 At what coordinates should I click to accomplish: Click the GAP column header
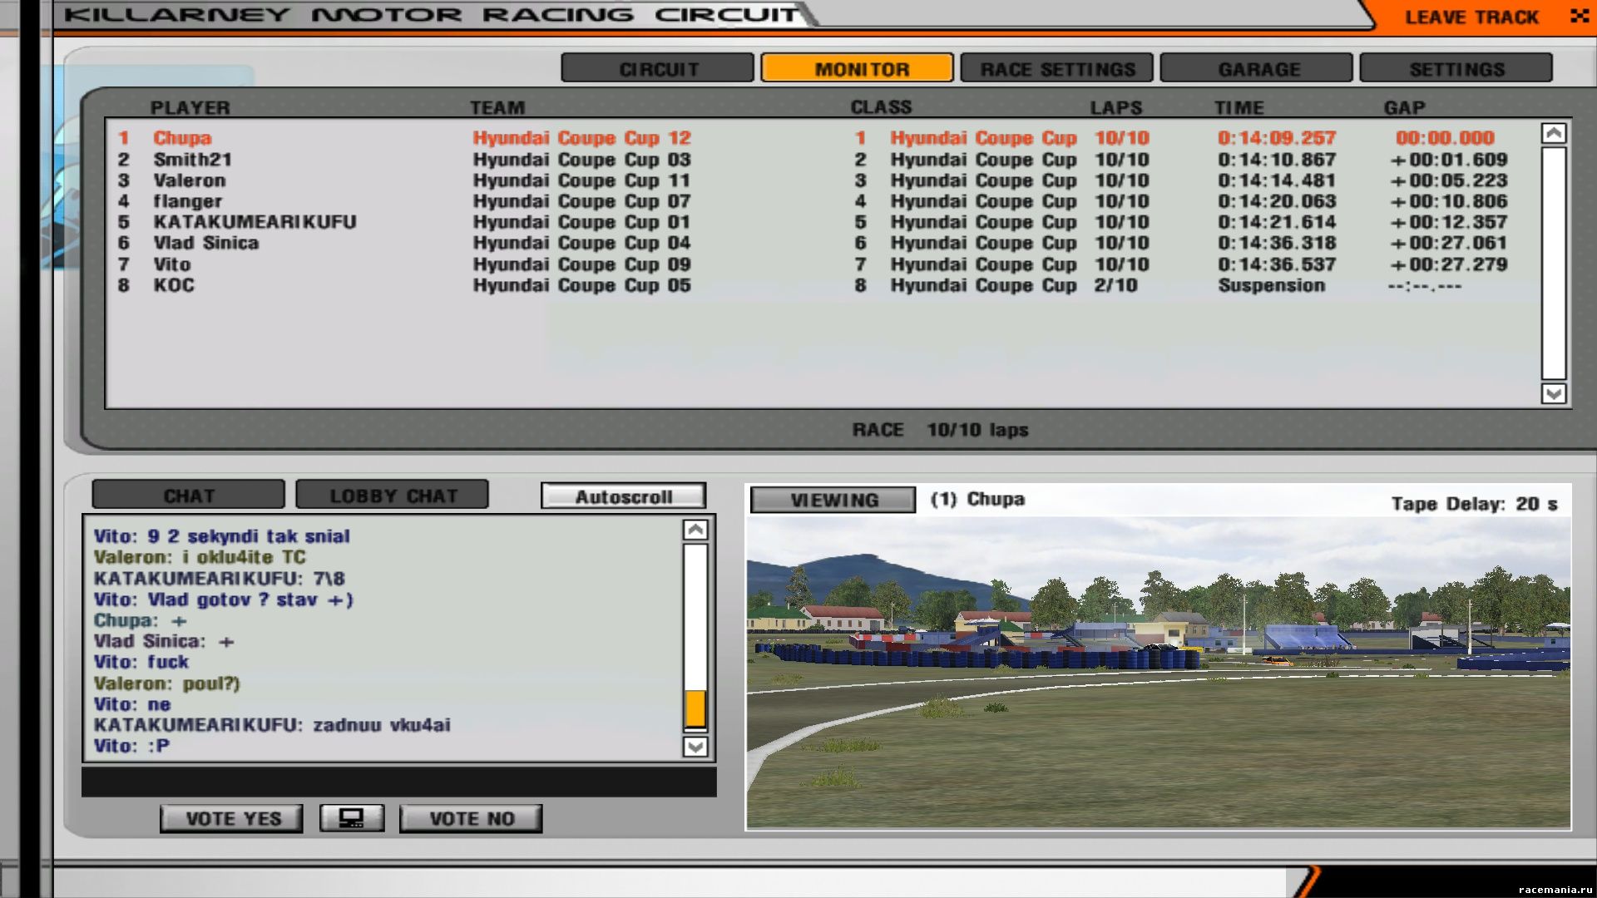(x=1404, y=107)
